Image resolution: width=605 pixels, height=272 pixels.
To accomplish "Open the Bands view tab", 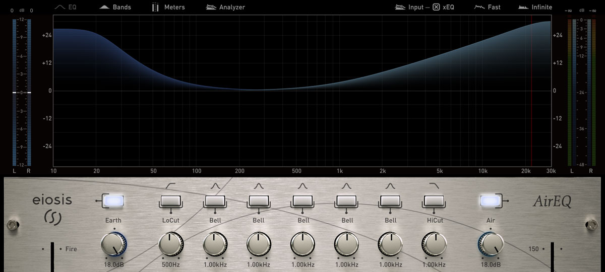I will tap(115, 7).
